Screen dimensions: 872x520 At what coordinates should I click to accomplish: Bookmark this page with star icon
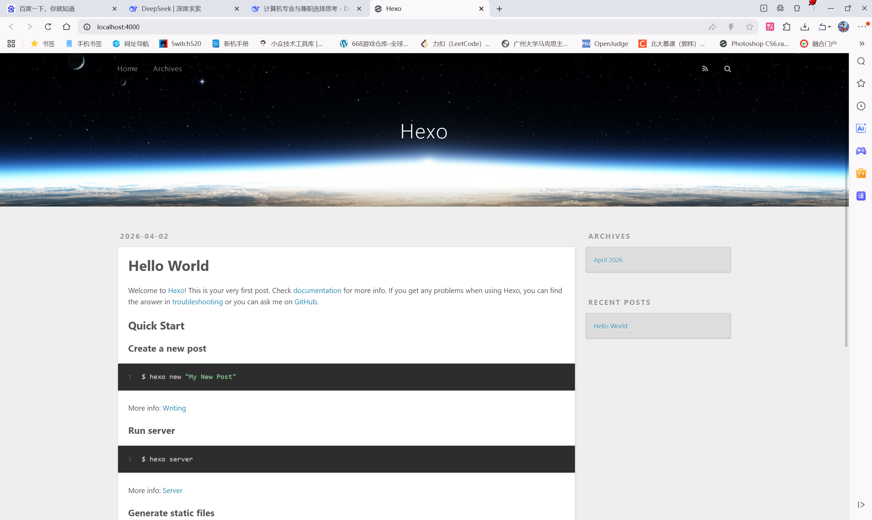pos(749,27)
